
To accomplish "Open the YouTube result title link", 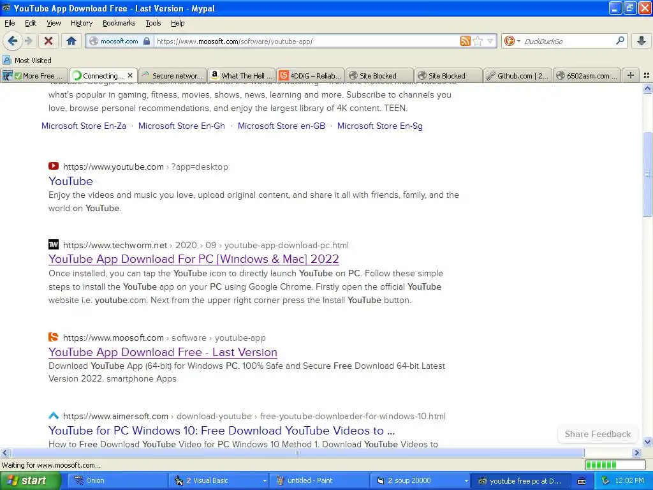I will pos(70,181).
